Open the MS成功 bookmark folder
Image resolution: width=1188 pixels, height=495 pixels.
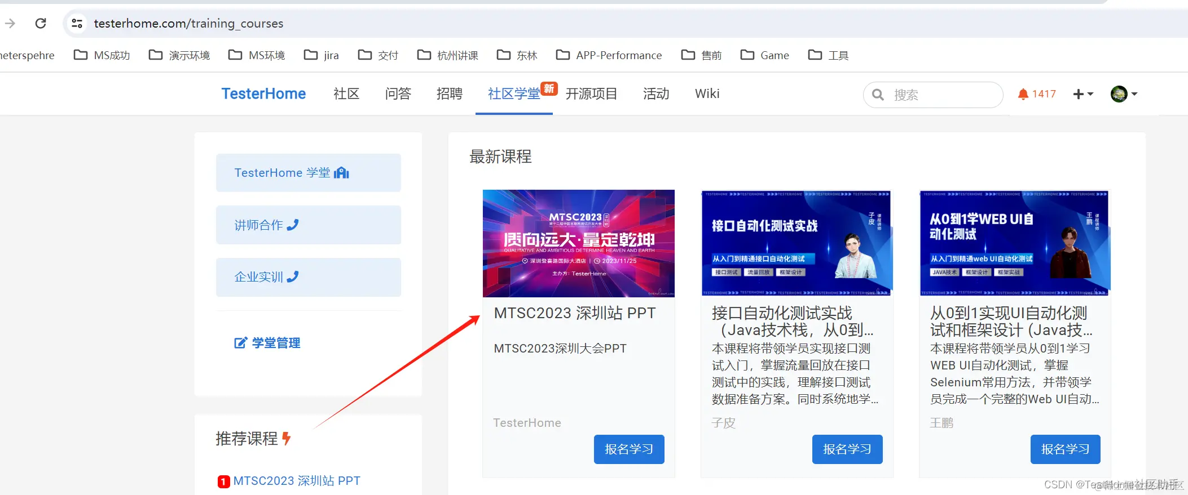[102, 55]
